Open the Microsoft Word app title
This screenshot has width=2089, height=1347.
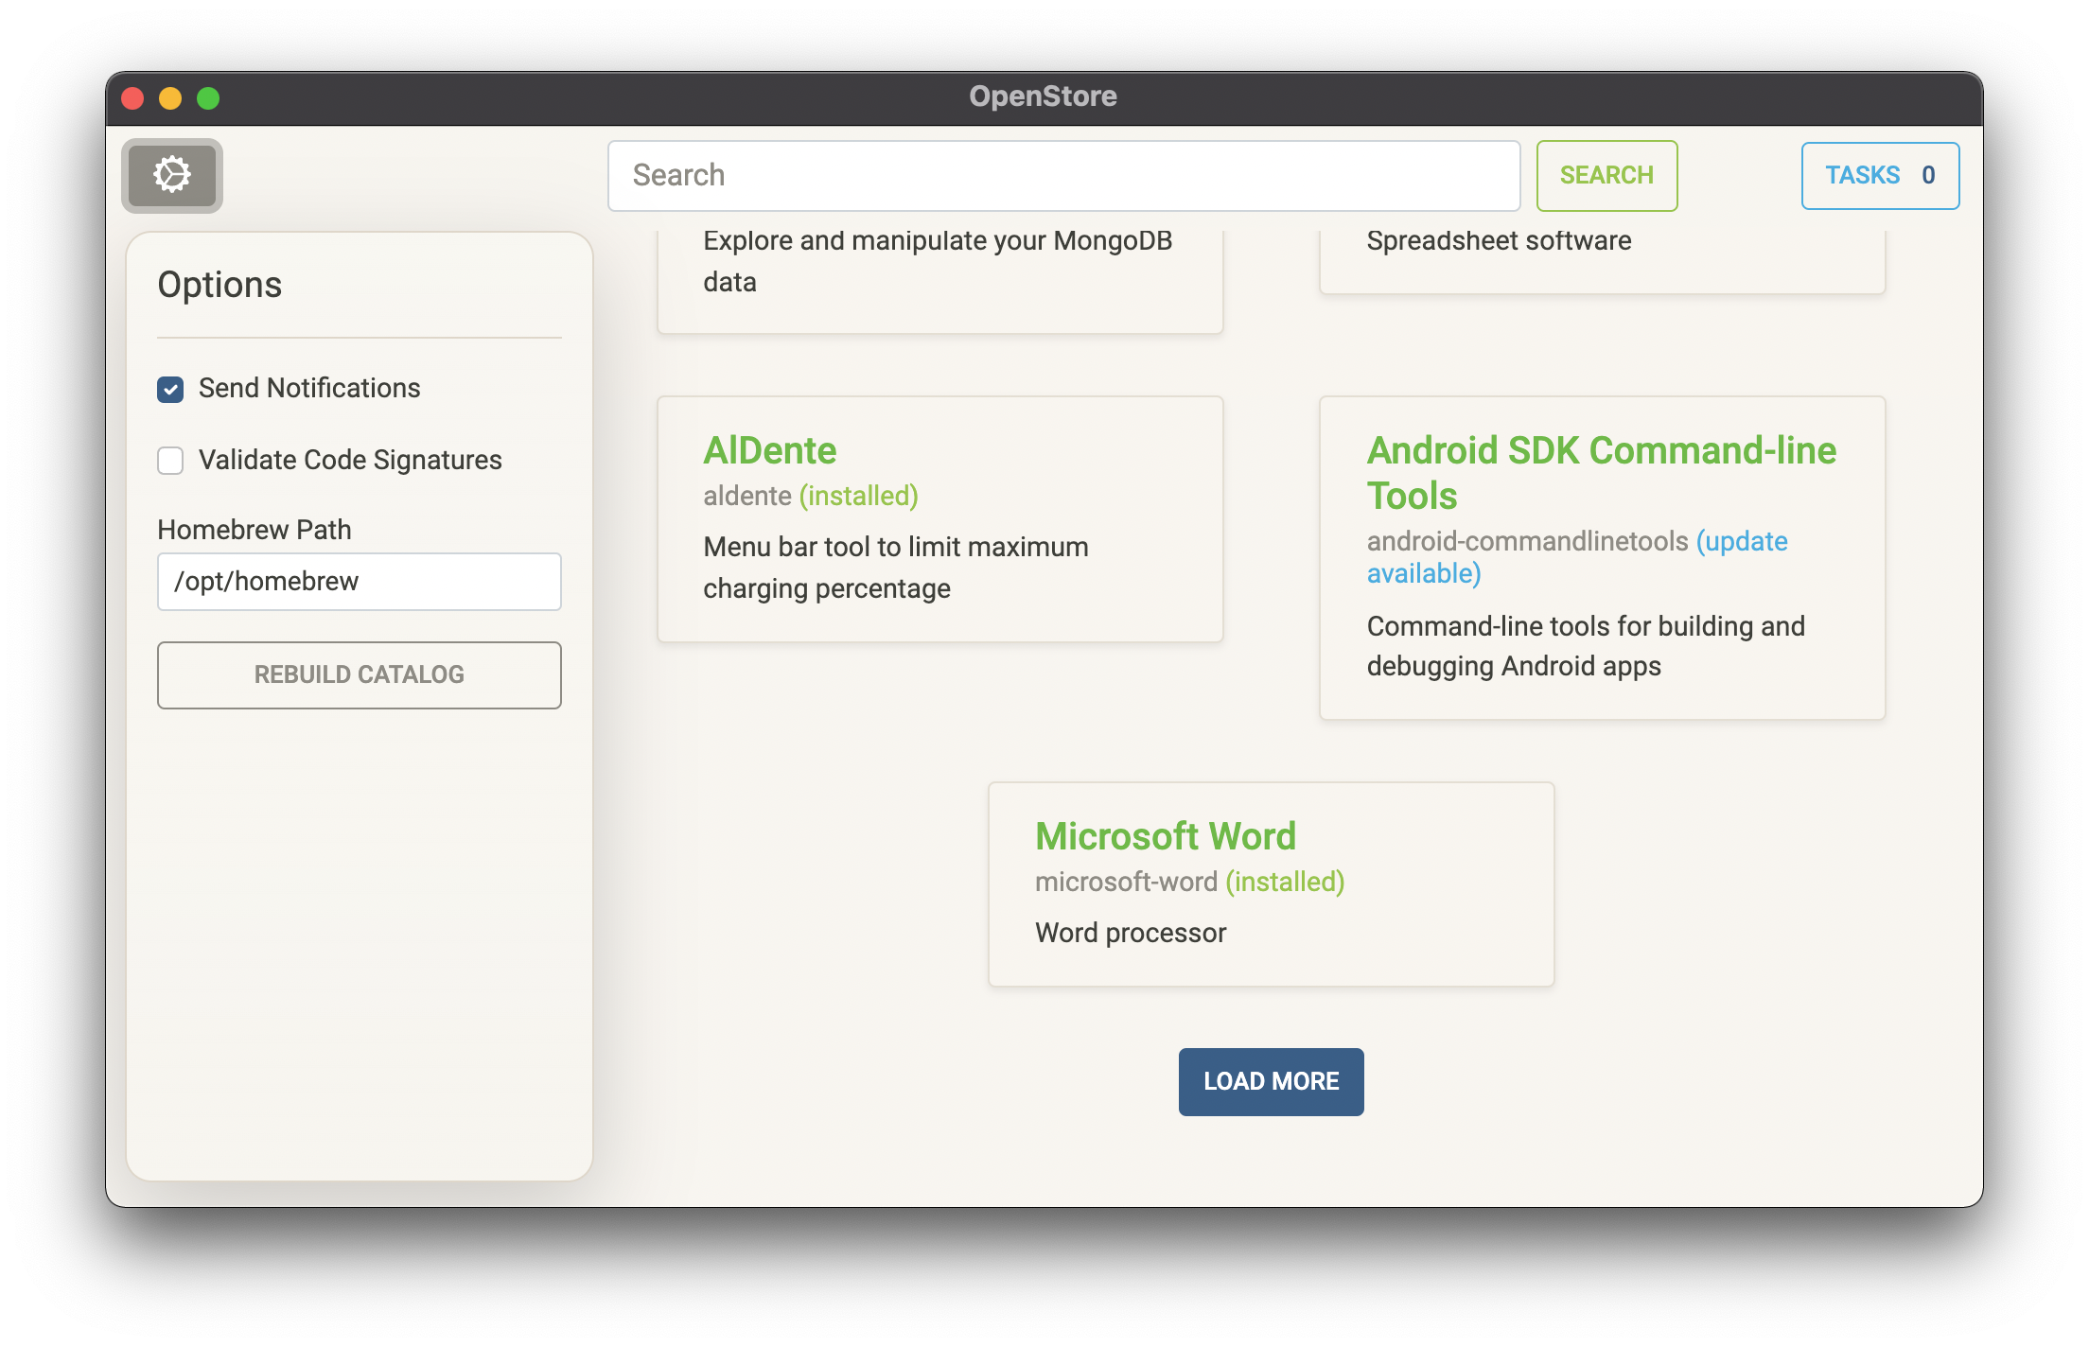pyautogui.click(x=1165, y=836)
